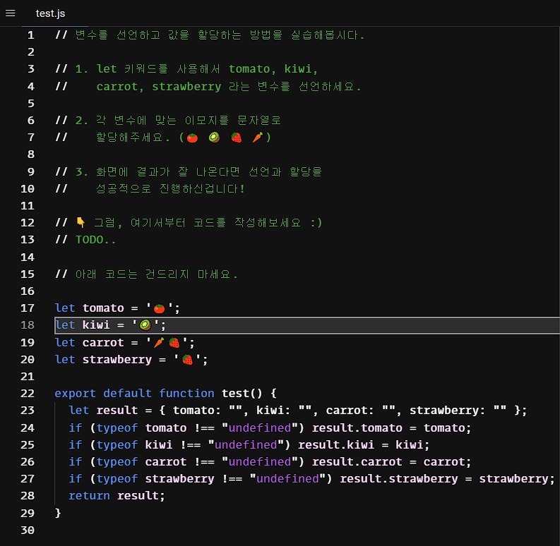Place cursor on 'TODO..' comment
This screenshot has height=546, width=560.
pos(96,240)
